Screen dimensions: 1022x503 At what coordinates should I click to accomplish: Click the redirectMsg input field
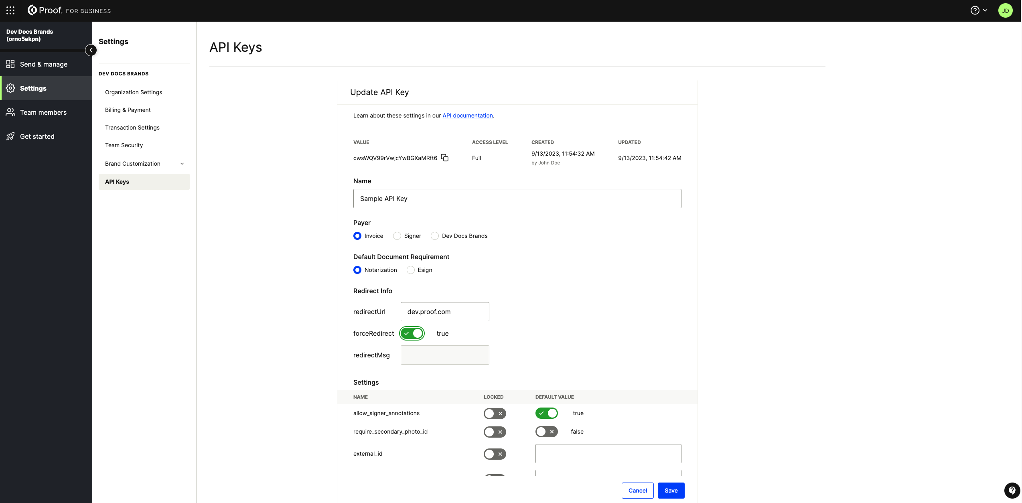click(445, 355)
